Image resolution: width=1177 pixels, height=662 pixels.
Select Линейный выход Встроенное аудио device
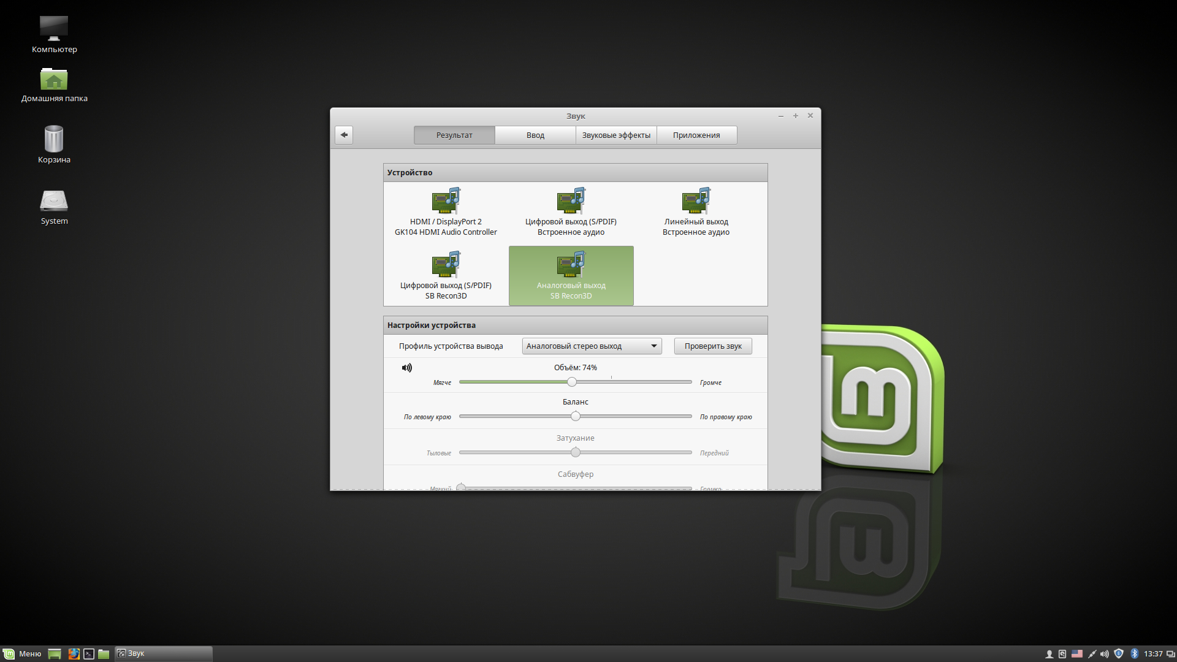point(696,212)
